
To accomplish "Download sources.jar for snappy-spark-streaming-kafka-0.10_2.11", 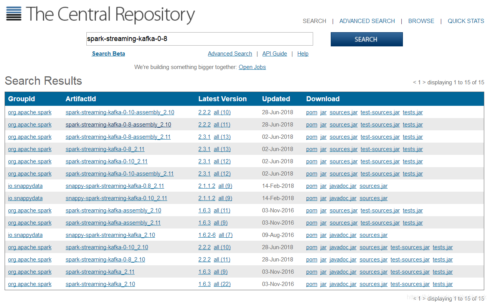I will [373, 198].
